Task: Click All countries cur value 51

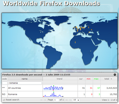Action: (84, 88)
